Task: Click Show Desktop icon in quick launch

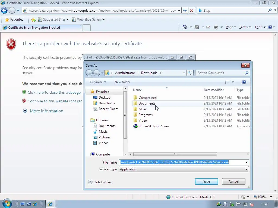Action: tap(23, 204)
